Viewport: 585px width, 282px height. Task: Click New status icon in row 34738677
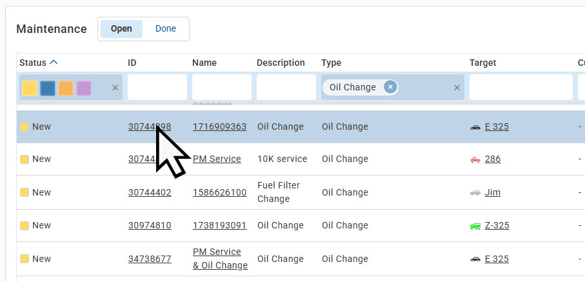point(25,259)
